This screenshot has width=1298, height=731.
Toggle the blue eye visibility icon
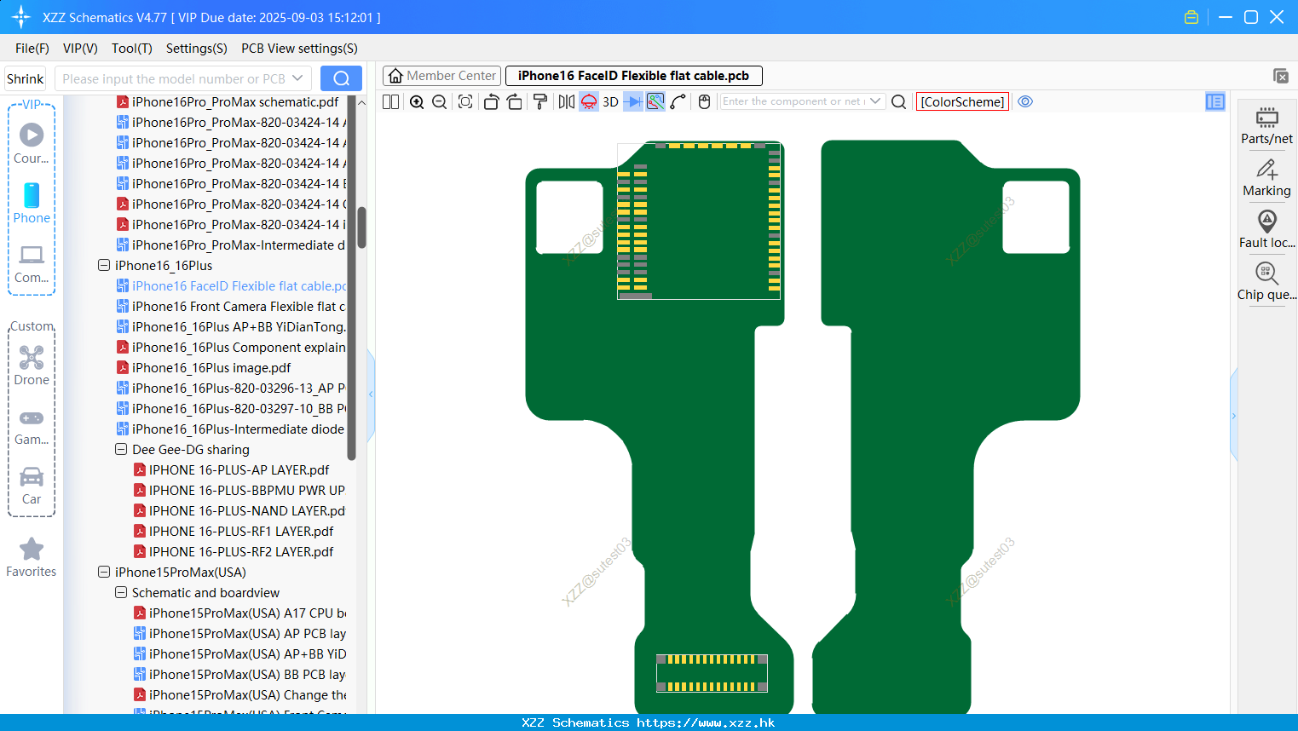click(x=1025, y=101)
